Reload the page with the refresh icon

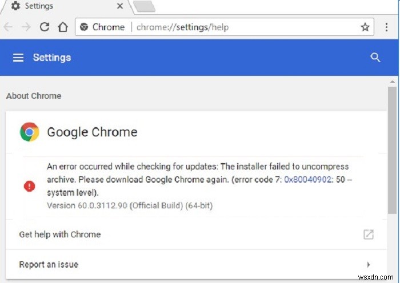[45, 27]
